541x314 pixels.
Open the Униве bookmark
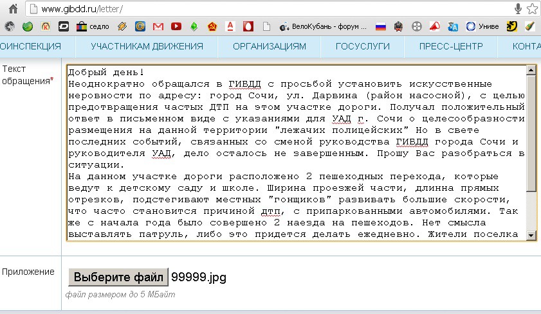pos(481,27)
